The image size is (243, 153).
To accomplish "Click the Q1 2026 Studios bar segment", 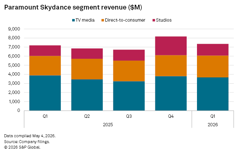I will (213, 50).
